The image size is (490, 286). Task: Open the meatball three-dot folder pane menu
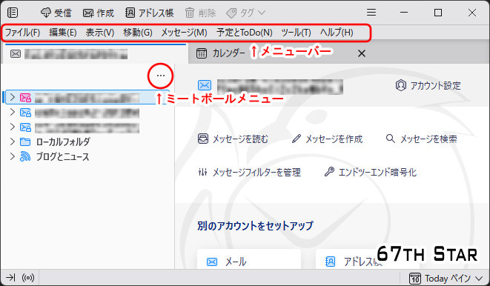161,76
